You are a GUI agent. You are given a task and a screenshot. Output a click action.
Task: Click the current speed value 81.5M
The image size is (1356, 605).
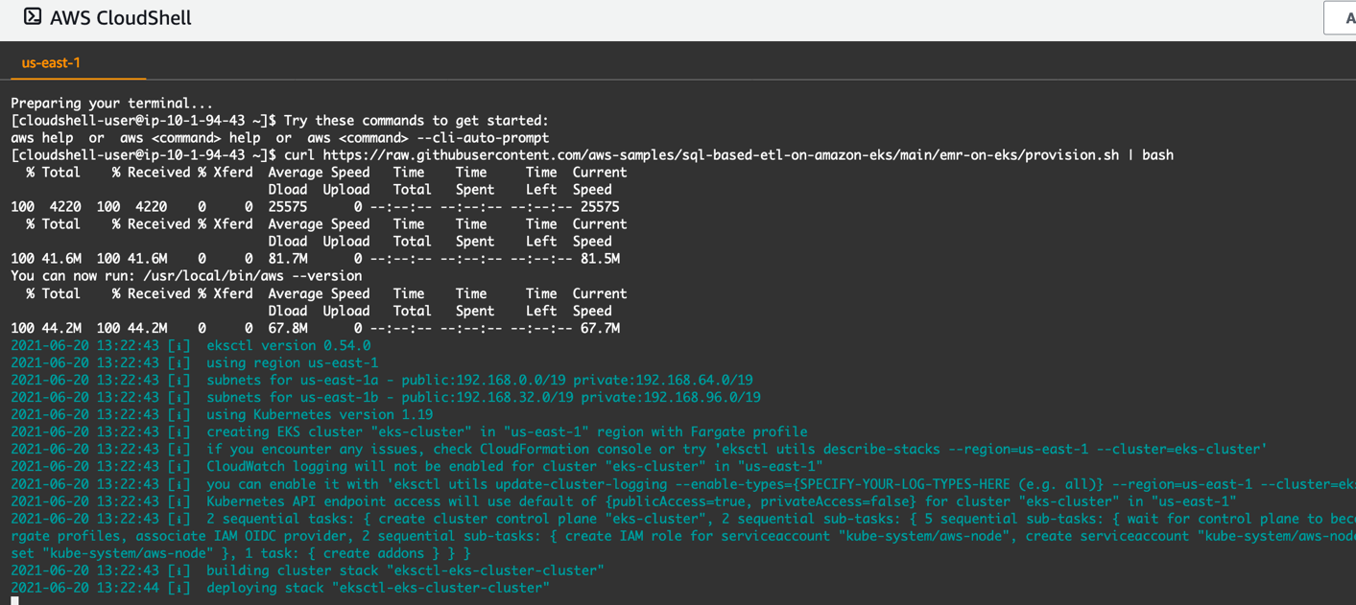(600, 258)
